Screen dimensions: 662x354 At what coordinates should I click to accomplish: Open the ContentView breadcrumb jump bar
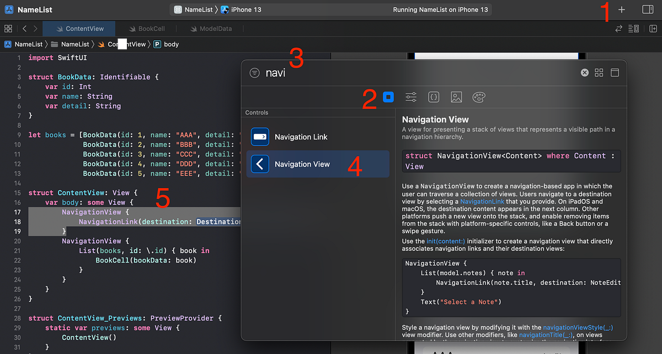[122, 44]
